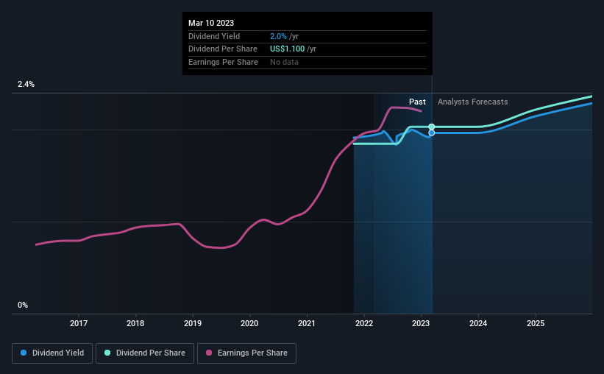The image size is (604, 374).
Task: Toggle the Earnings Per Share legend button
Action: pos(246,353)
